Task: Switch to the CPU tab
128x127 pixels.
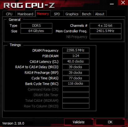Action: coord(9,14)
